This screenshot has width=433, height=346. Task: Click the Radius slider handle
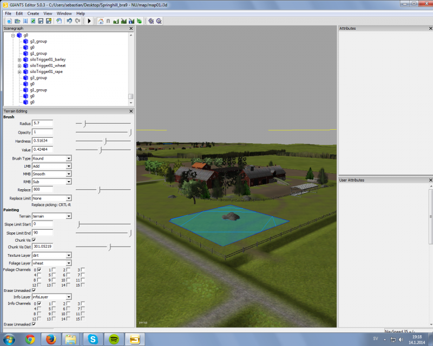pyautogui.click(x=85, y=124)
